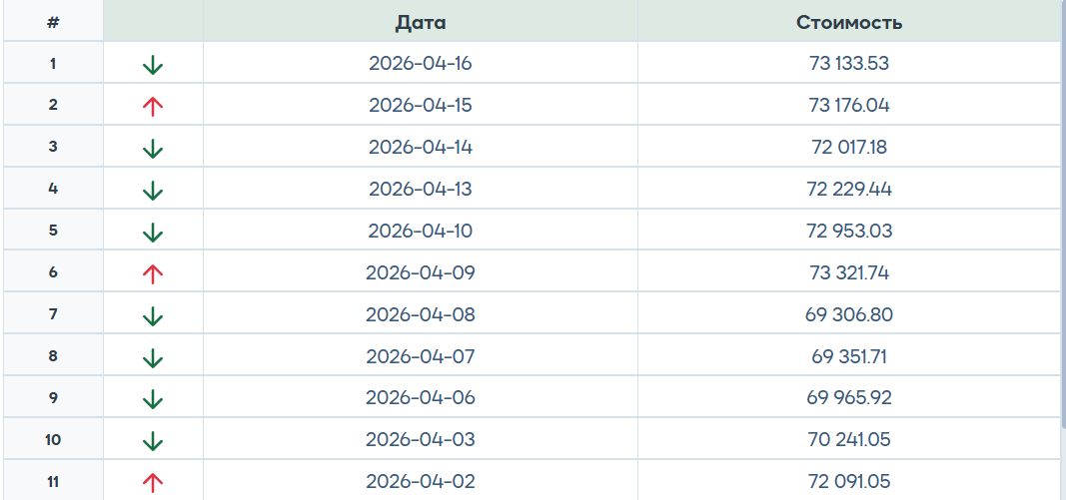The image size is (1066, 500).
Task: Click green down arrow for 2026-04-13
Action: 152,190
